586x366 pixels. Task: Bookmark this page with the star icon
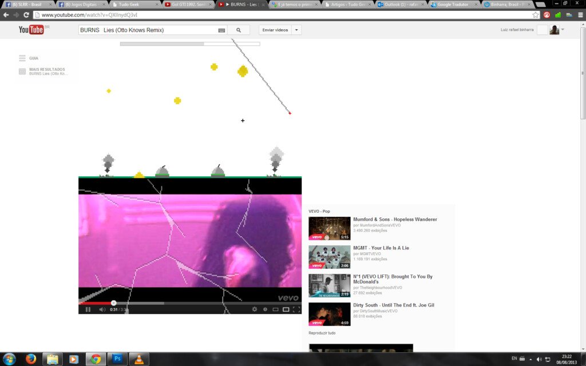[x=536, y=15]
